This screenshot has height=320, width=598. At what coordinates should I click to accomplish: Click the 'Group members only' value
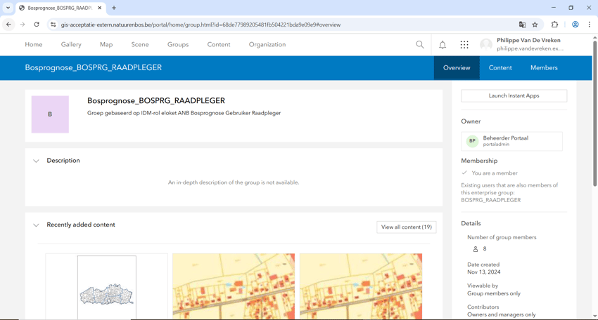[x=494, y=293]
